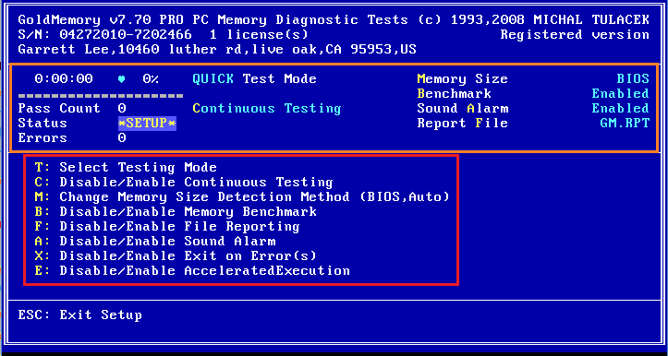The height and width of the screenshot is (356, 668).
Task: Choose 'B: Disable/Enable Memory Benchmark'
Action: 176,211
